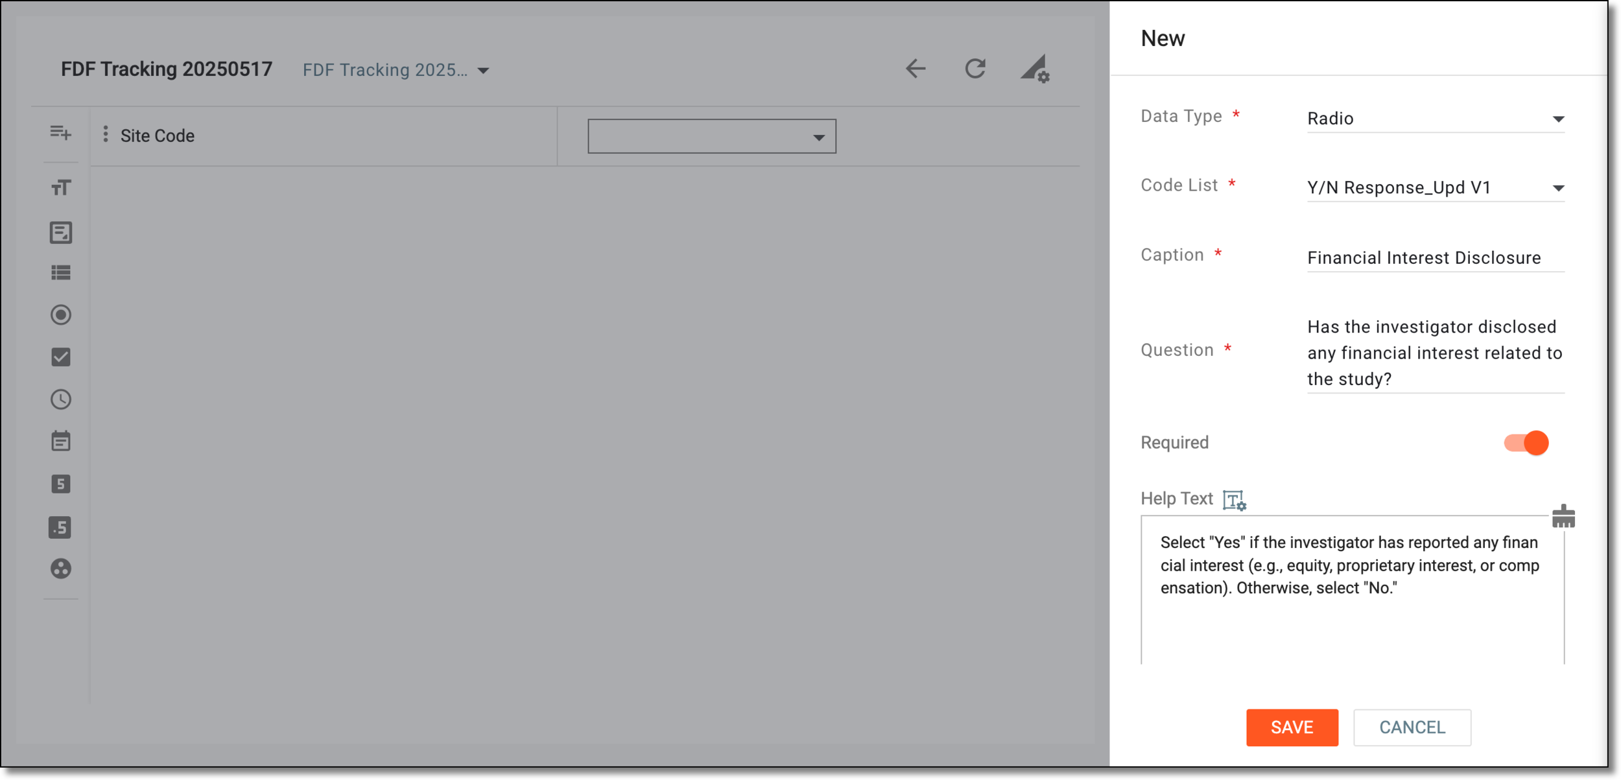The height and width of the screenshot is (780, 1621).
Task: Open the Site Code row options menu
Action: tap(106, 135)
